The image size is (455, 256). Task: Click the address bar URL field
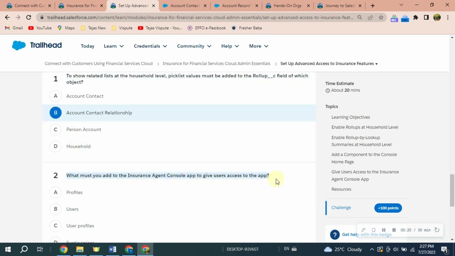pos(200,17)
